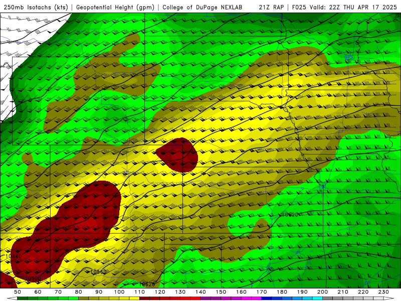This screenshot has height=301, width=401.
Task: Click the 'F025 Valid: 22Z THU APR 17 2025' text
Action: [x=344, y=8]
